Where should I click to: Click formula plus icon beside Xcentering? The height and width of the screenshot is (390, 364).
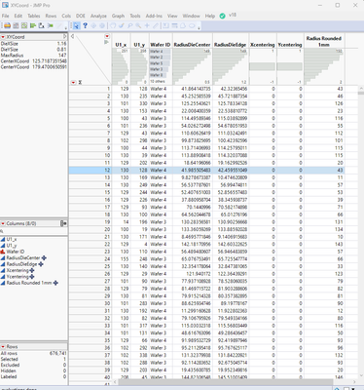32,270
